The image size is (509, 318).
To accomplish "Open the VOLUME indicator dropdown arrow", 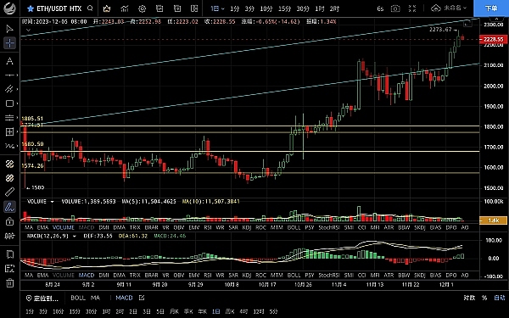I will [x=52, y=202].
